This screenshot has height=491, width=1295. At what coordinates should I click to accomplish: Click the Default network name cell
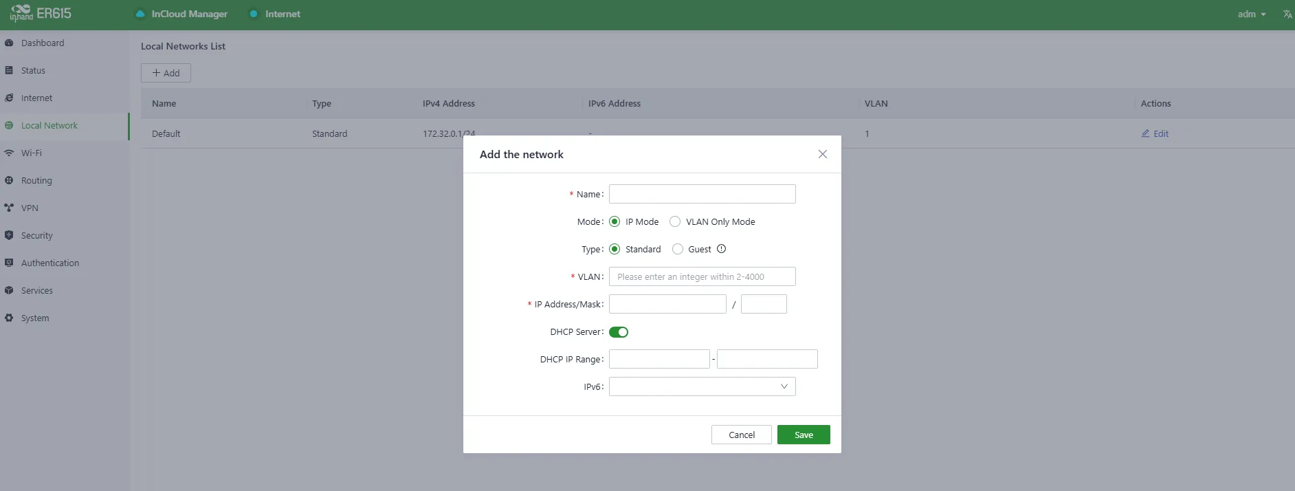pyautogui.click(x=166, y=133)
